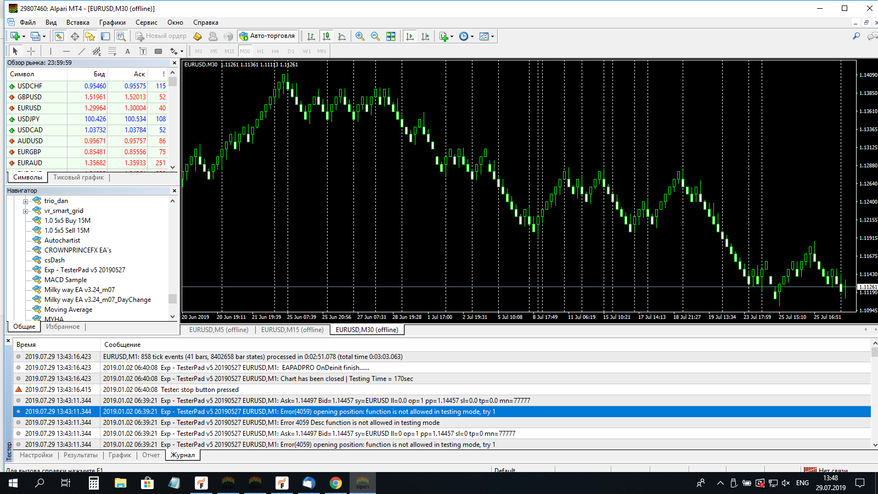Toggle the chart shift button

point(425,36)
